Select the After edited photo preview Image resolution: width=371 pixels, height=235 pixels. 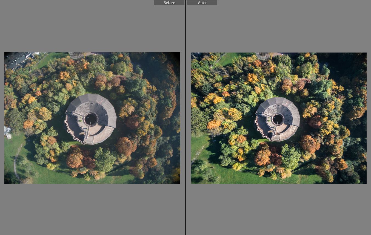(x=279, y=118)
